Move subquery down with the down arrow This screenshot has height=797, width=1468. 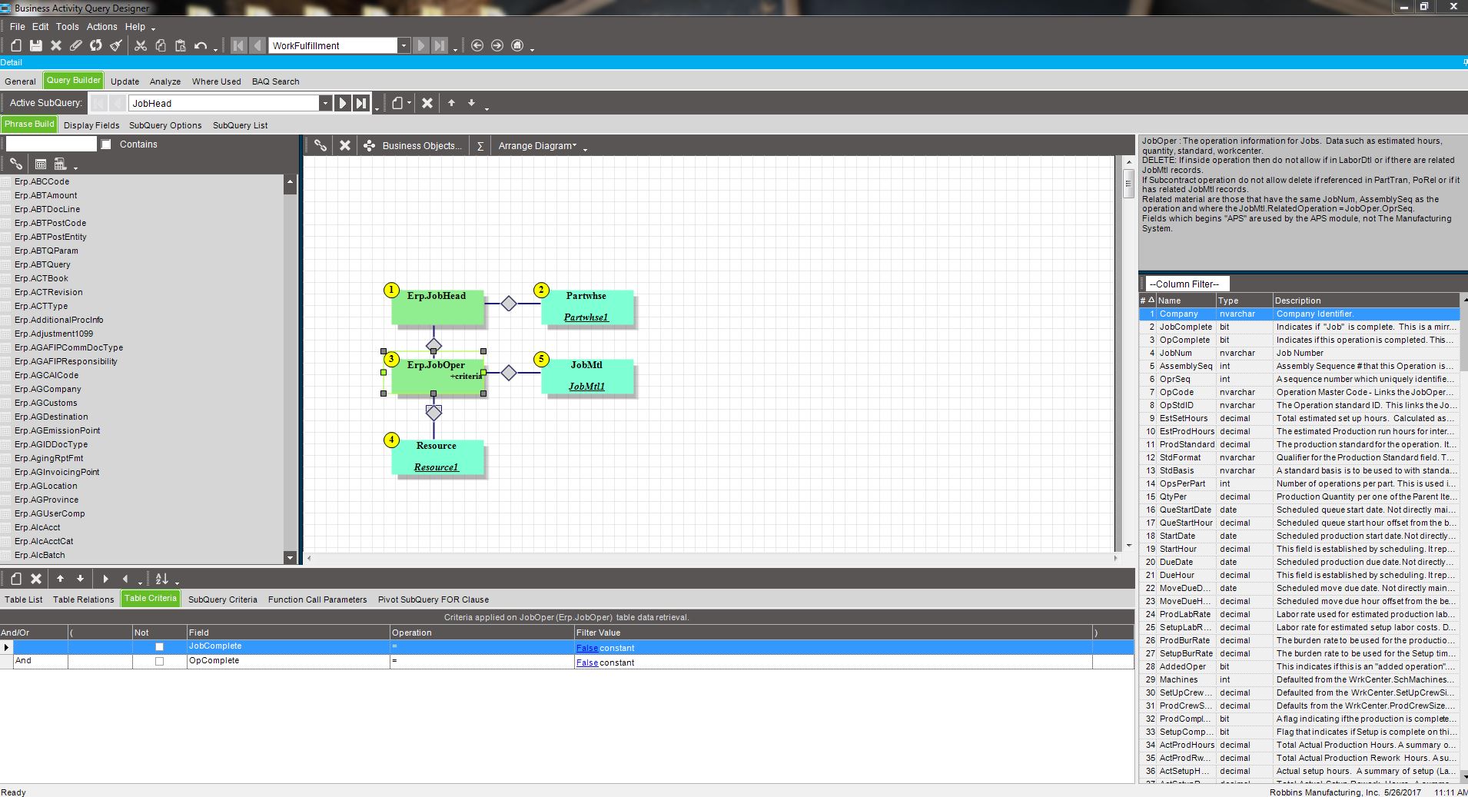coord(471,102)
